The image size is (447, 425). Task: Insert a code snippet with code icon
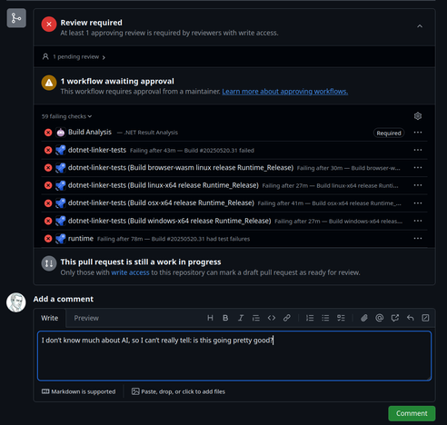coord(272,318)
